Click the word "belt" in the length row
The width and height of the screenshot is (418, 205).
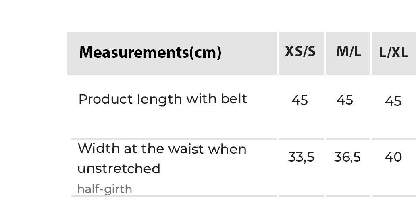click(x=234, y=99)
